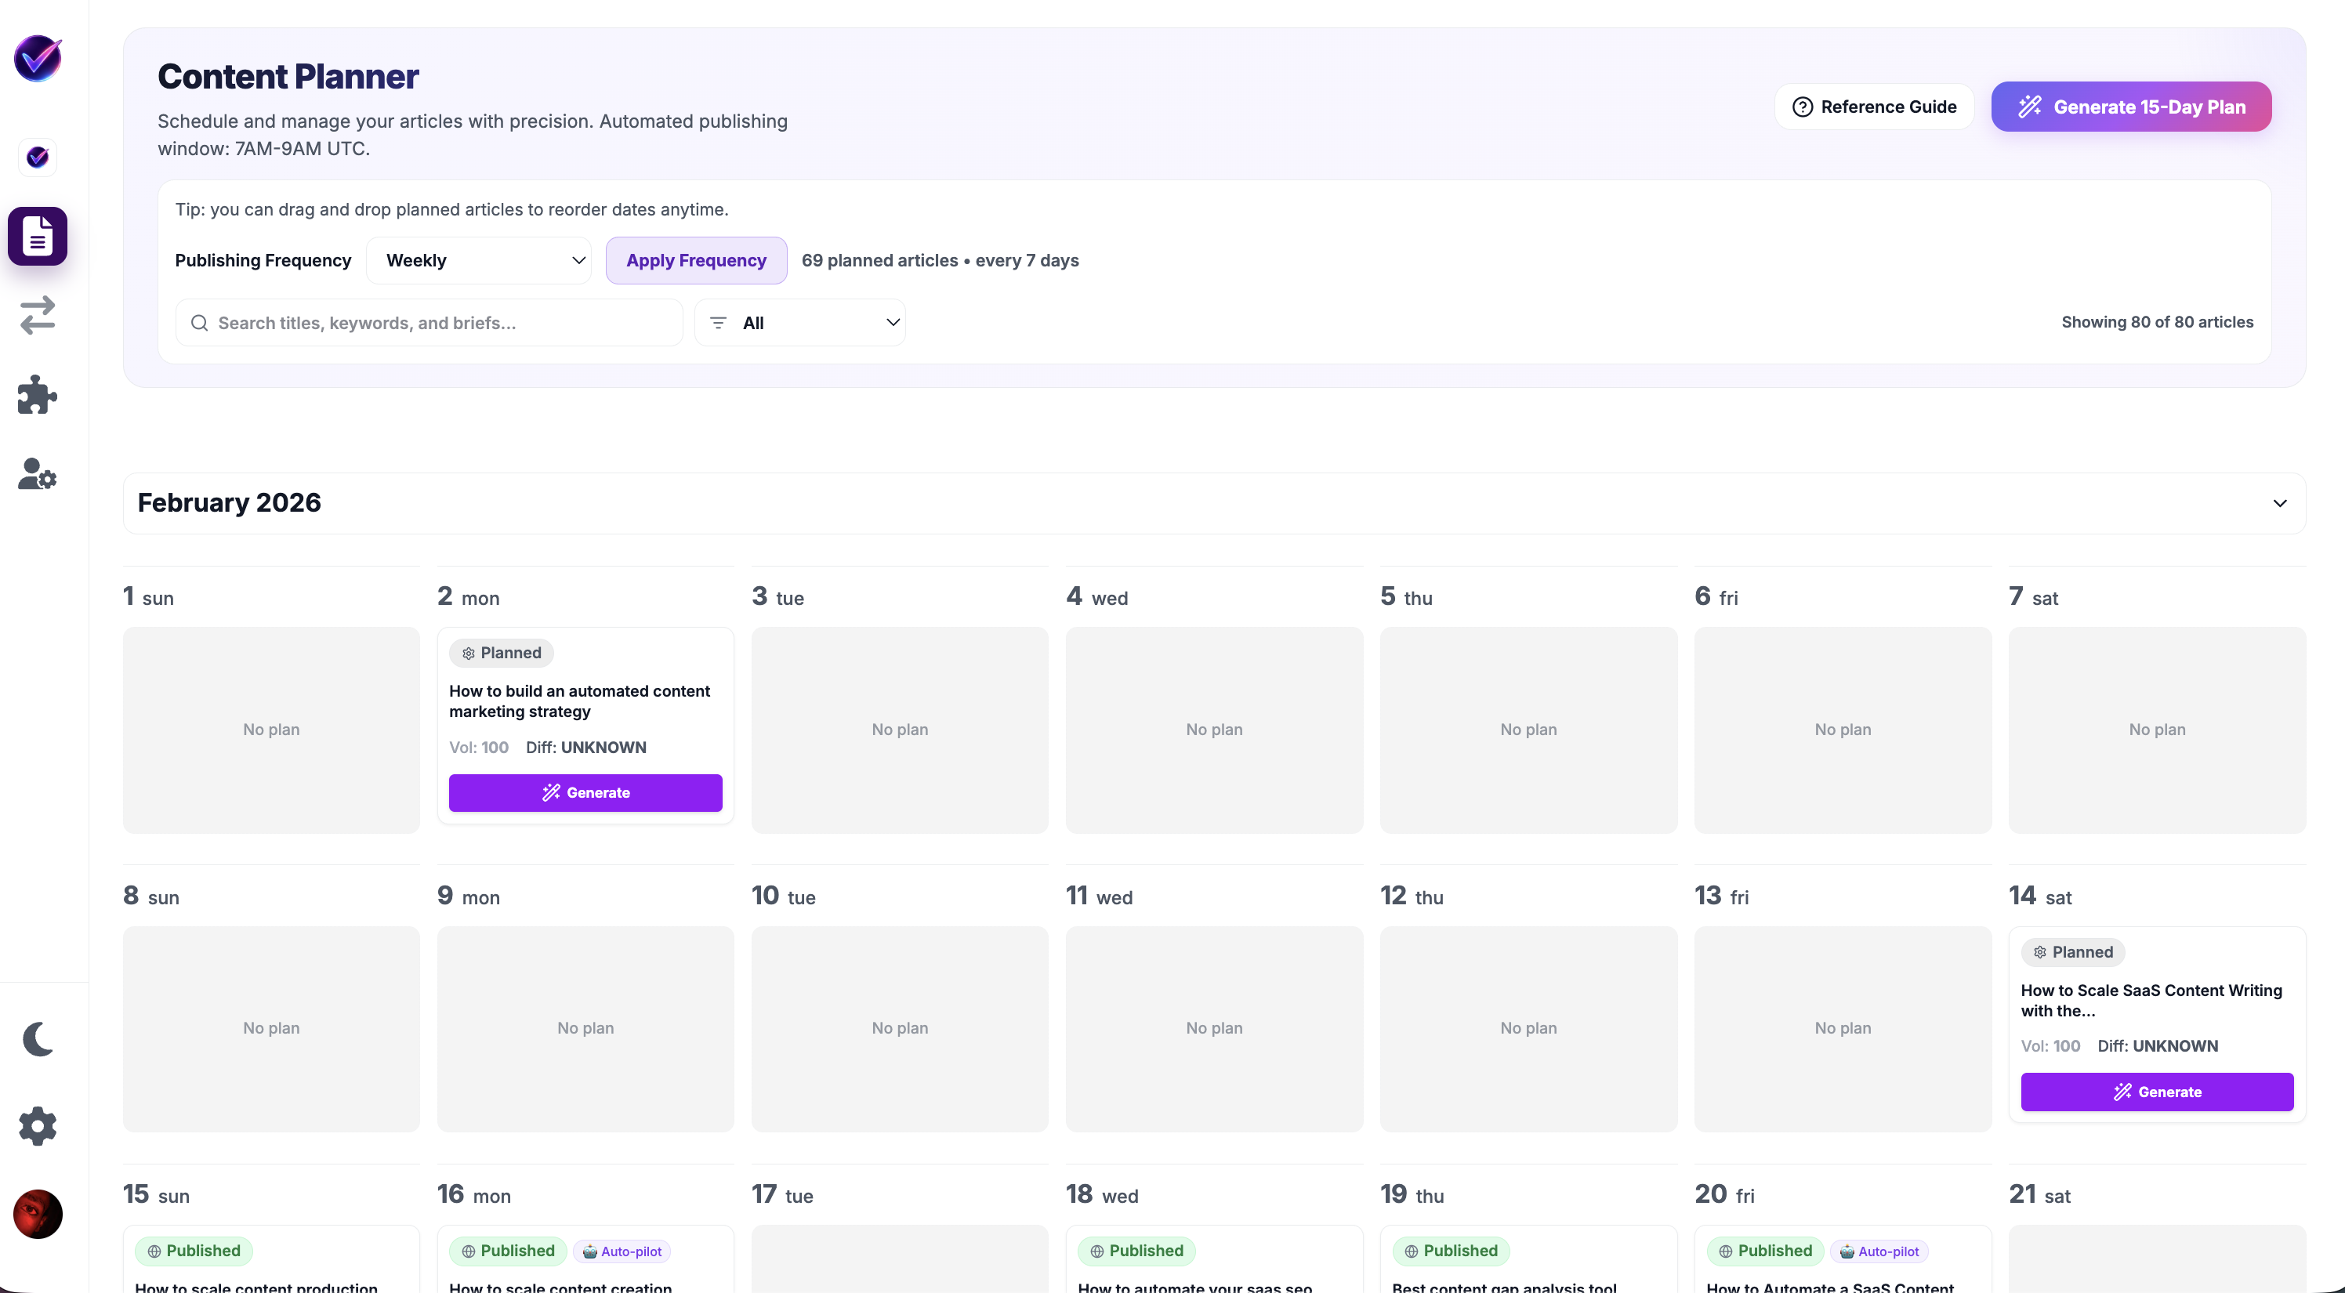Click the Published badge on February 18 article

click(x=1136, y=1251)
